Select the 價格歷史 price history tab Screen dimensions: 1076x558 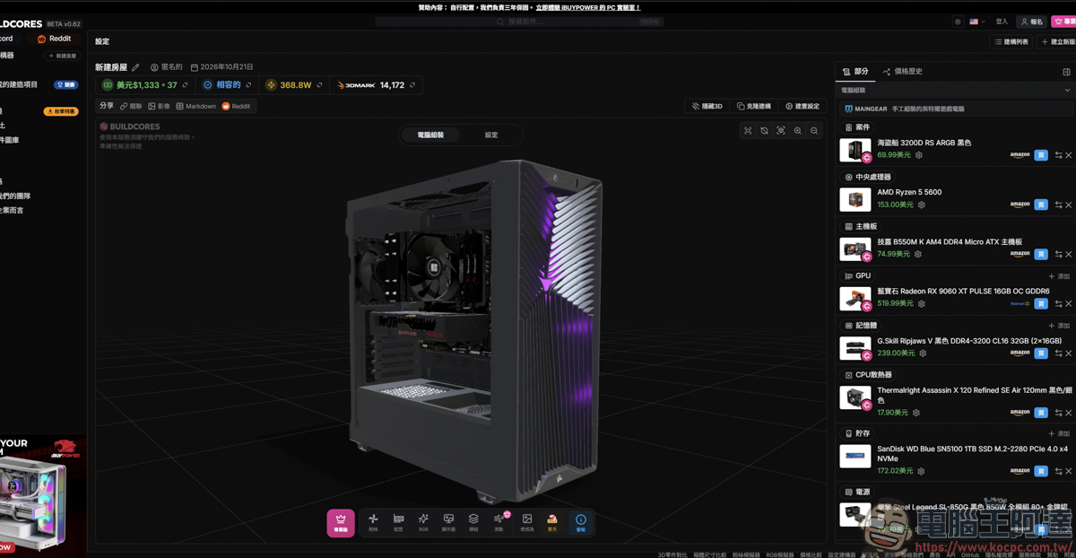coord(902,71)
